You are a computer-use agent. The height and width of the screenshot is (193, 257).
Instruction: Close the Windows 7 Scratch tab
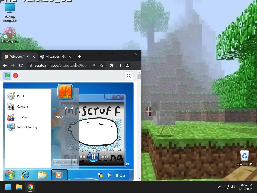click(x=34, y=57)
